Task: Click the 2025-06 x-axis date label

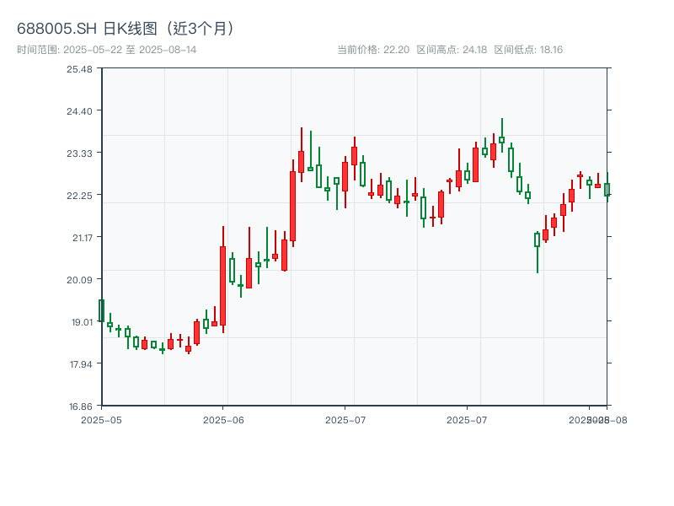Action: click(223, 419)
